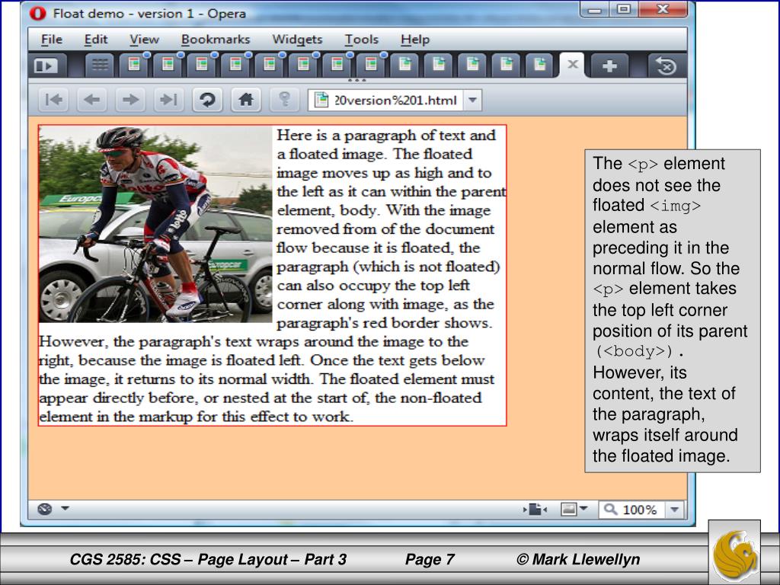This screenshot has height=585, width=780.
Task: Open the Help menu
Action: 415,40
